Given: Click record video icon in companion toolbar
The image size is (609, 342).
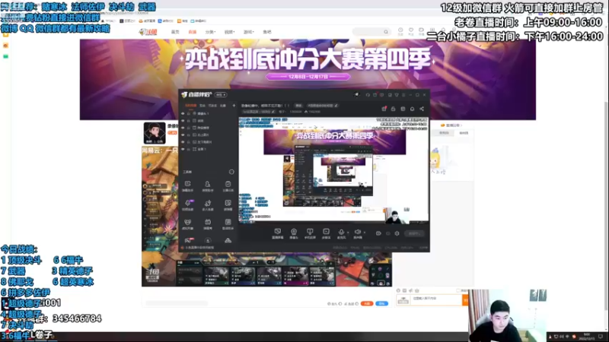Looking at the screenshot, I should (378, 233).
